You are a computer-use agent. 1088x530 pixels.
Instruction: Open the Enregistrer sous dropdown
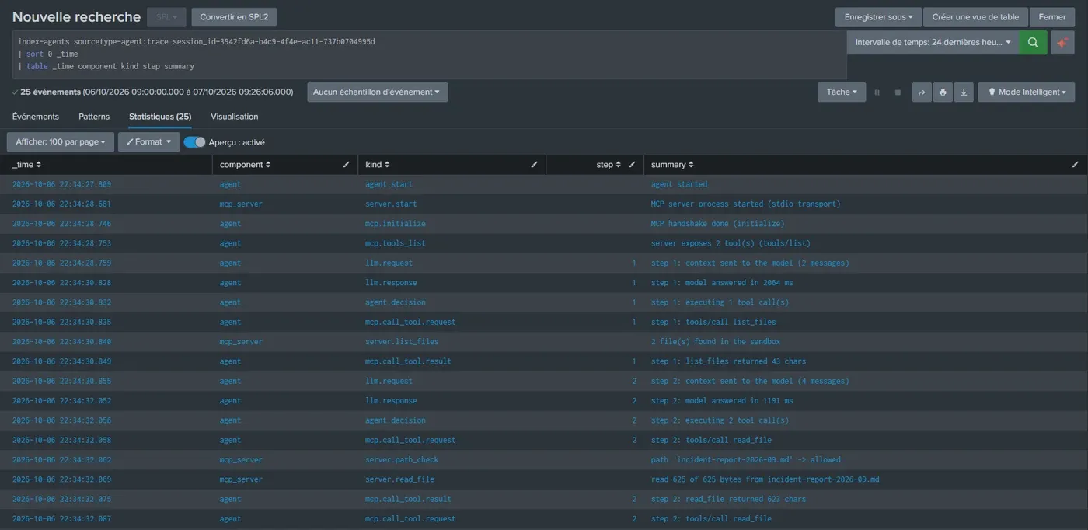878,17
